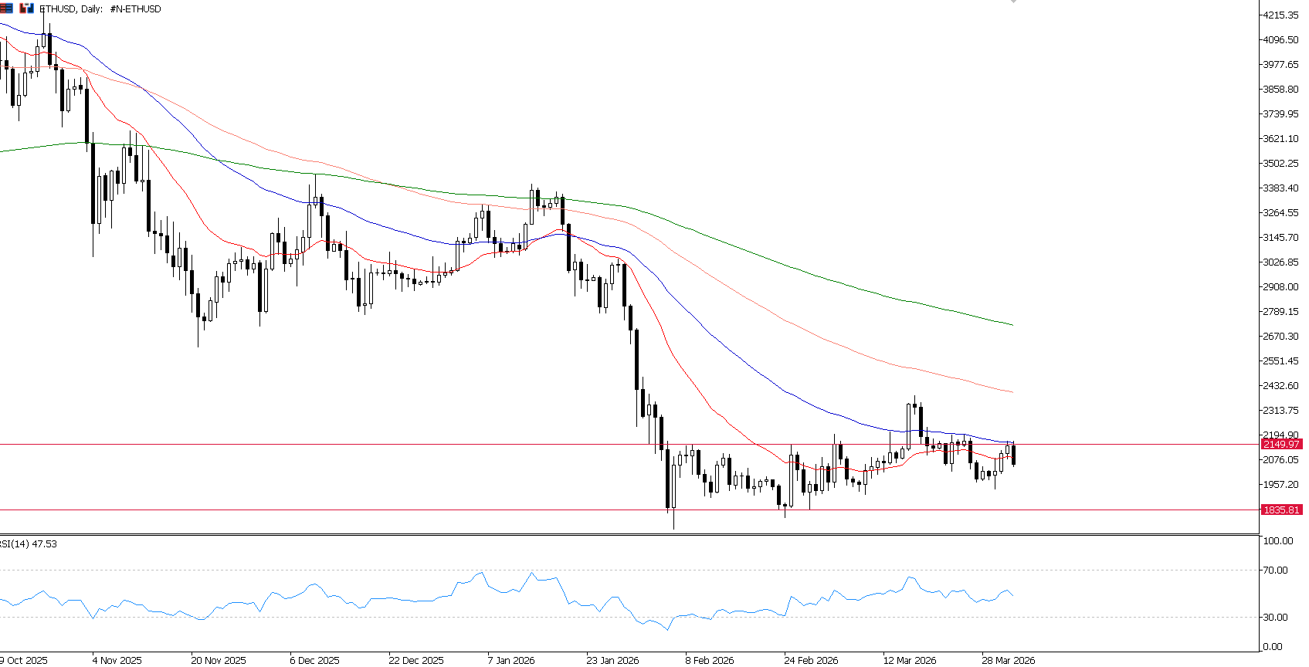
Task: Click the 2670.30 price scale level
Action: click(1280, 337)
